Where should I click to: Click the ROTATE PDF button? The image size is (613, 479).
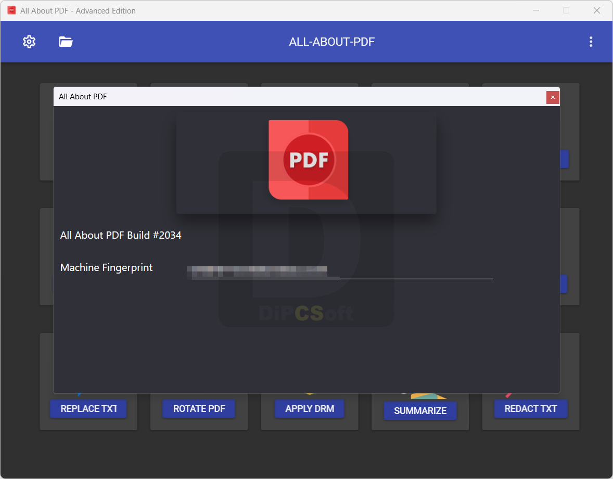tap(199, 409)
